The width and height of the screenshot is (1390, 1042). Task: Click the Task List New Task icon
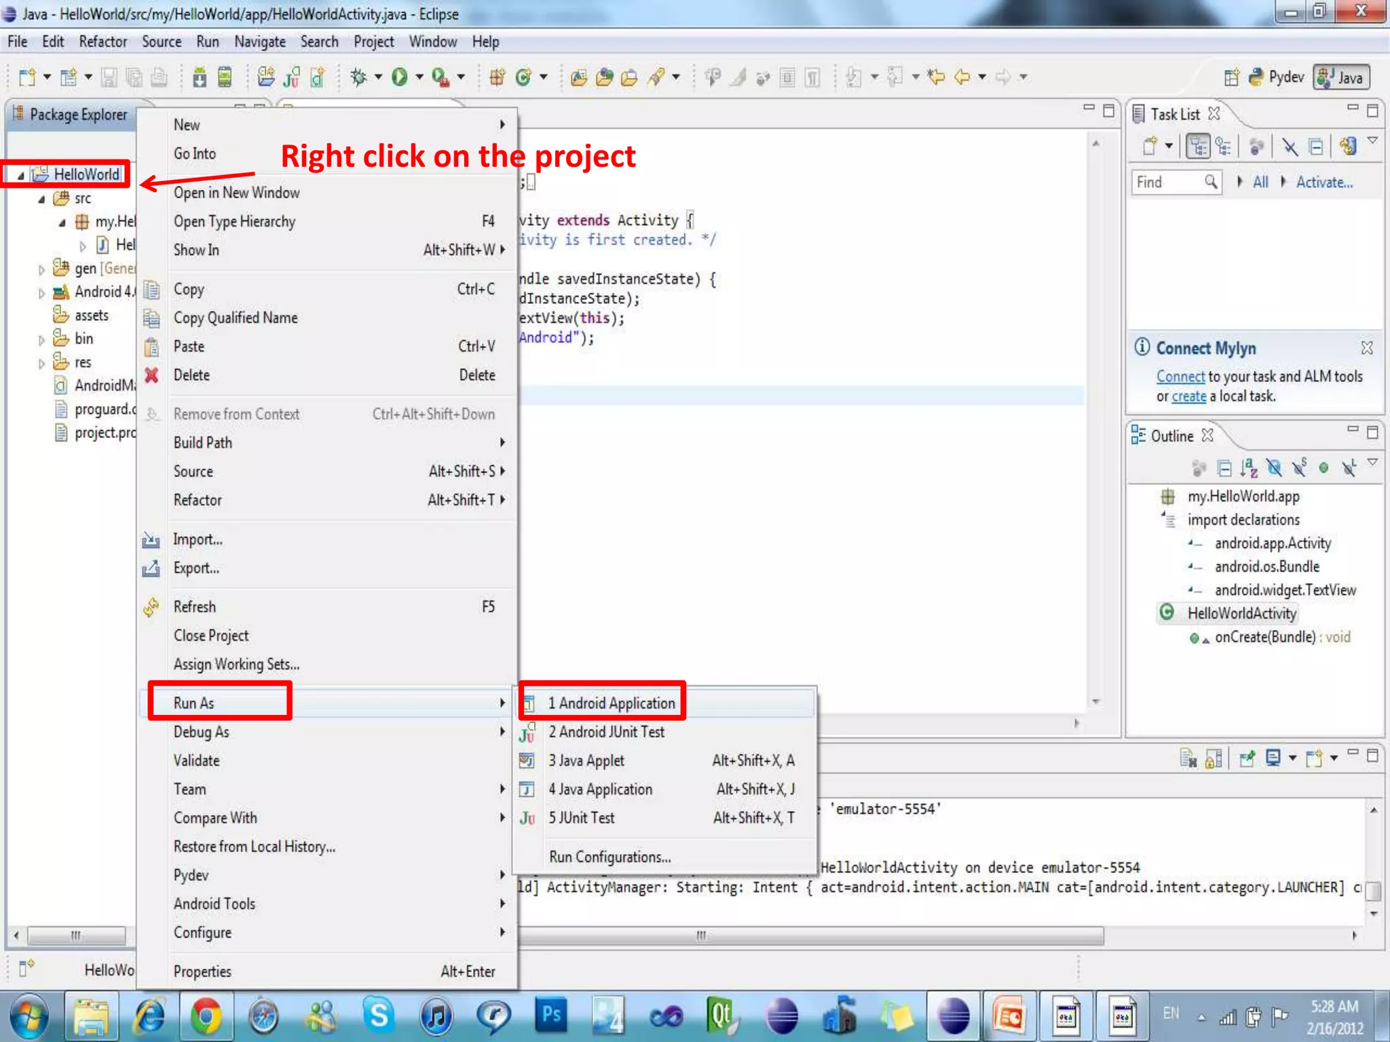(1150, 146)
